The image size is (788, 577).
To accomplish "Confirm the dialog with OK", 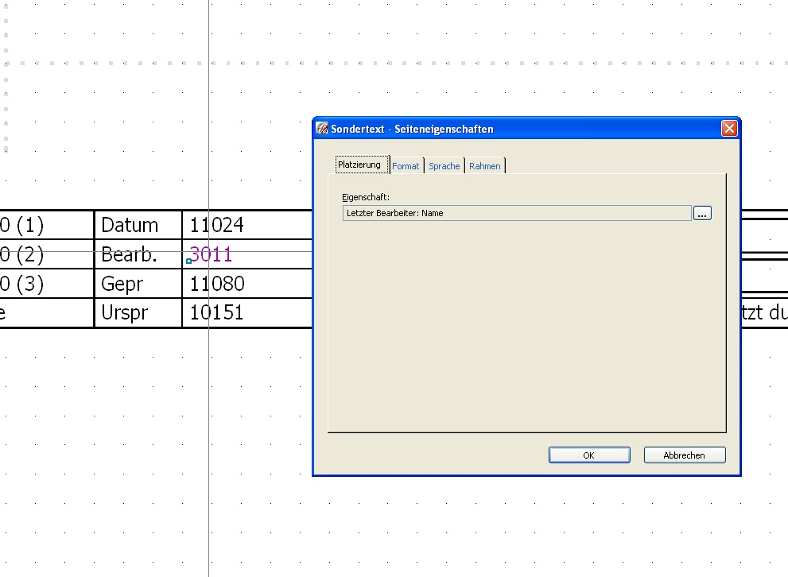I will [588, 455].
